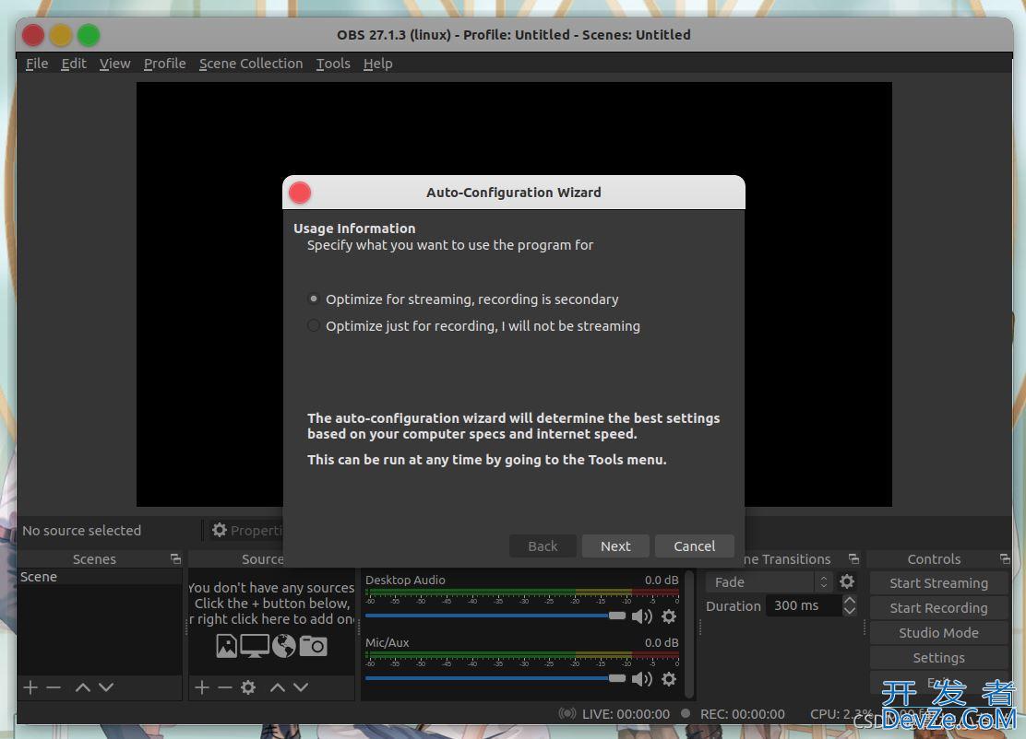
Task: Click the Mic/Aux 0.0 dB value
Action: tap(661, 642)
